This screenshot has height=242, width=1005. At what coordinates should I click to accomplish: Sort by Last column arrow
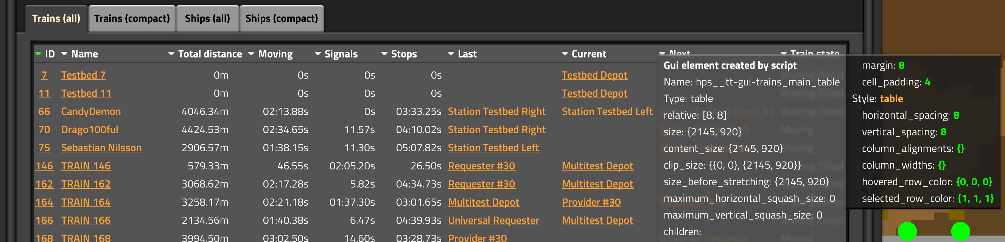click(x=451, y=54)
